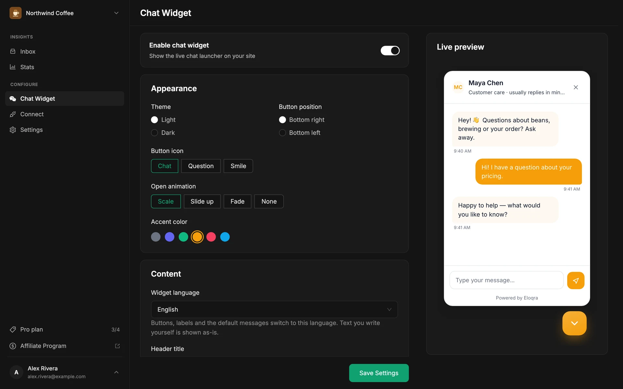Click the Settings gear icon
Screen dimensions: 623x389
pyautogui.click(x=13, y=130)
